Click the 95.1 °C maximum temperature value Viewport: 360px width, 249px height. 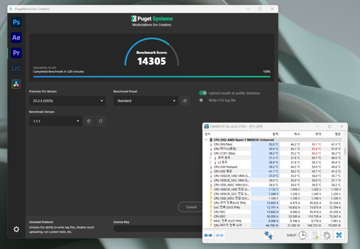(x=316, y=144)
